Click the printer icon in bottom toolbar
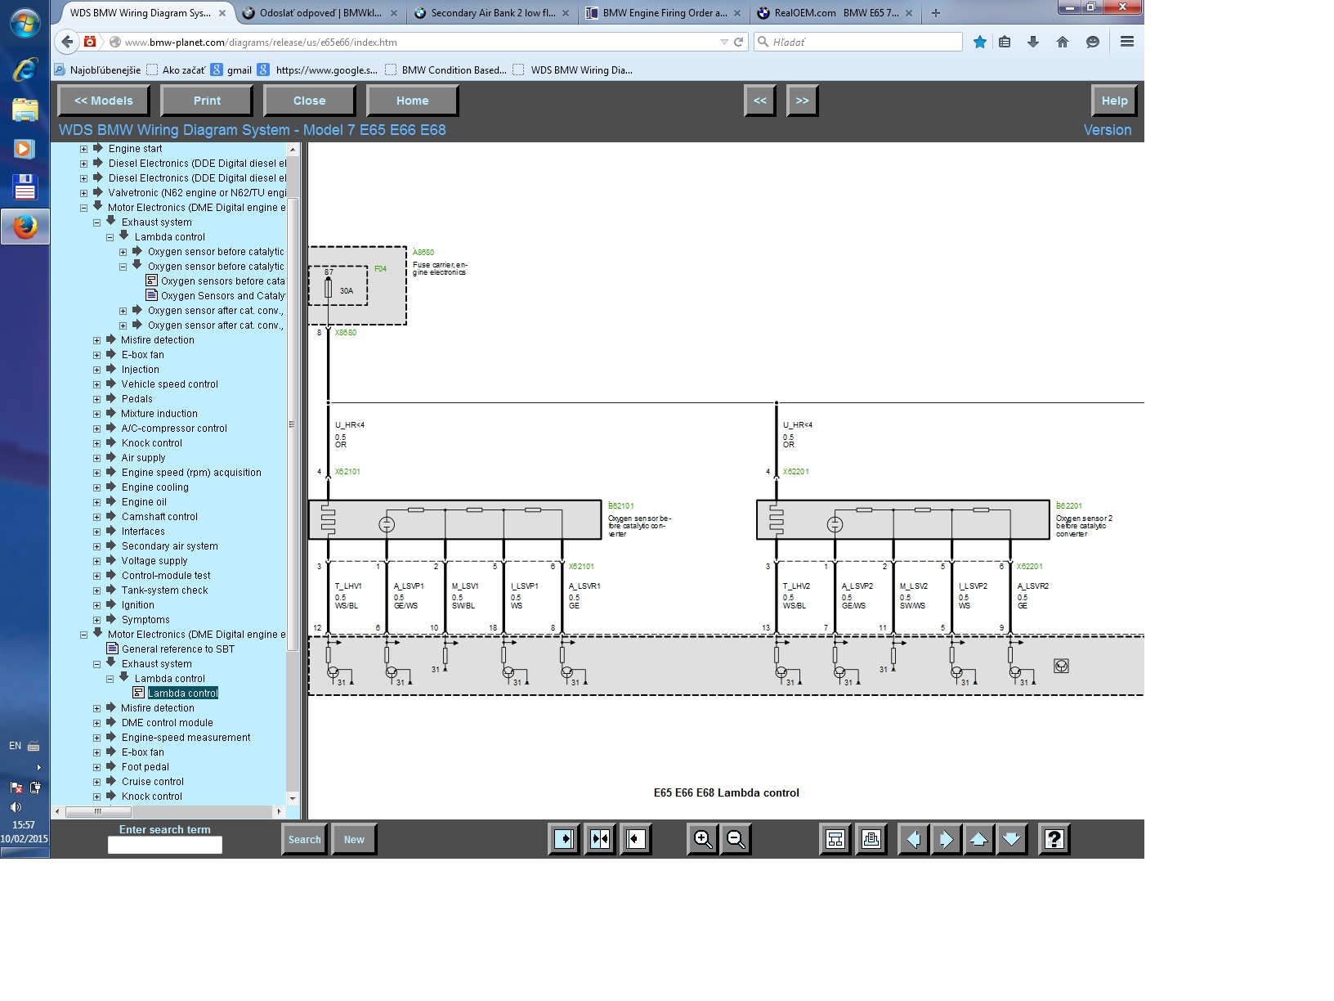This screenshot has height=1001, width=1334. (871, 839)
